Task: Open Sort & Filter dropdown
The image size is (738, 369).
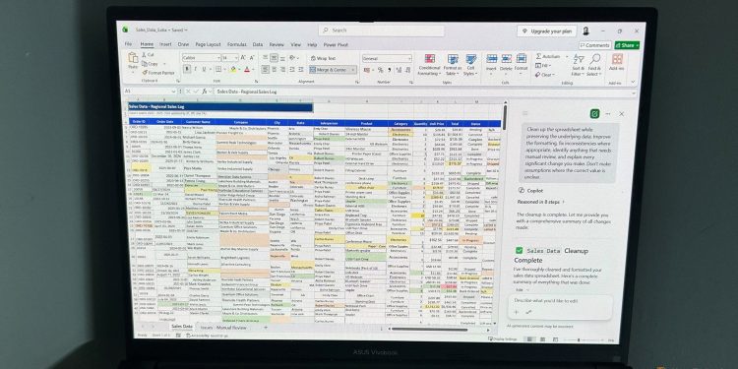Action: [x=578, y=65]
